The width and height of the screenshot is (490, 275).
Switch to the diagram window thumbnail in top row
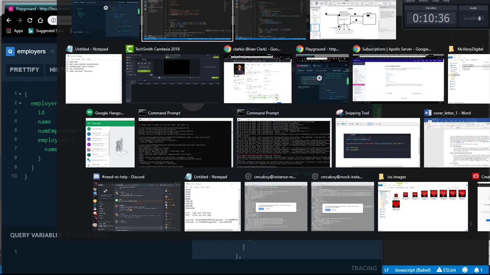click(x=353, y=20)
